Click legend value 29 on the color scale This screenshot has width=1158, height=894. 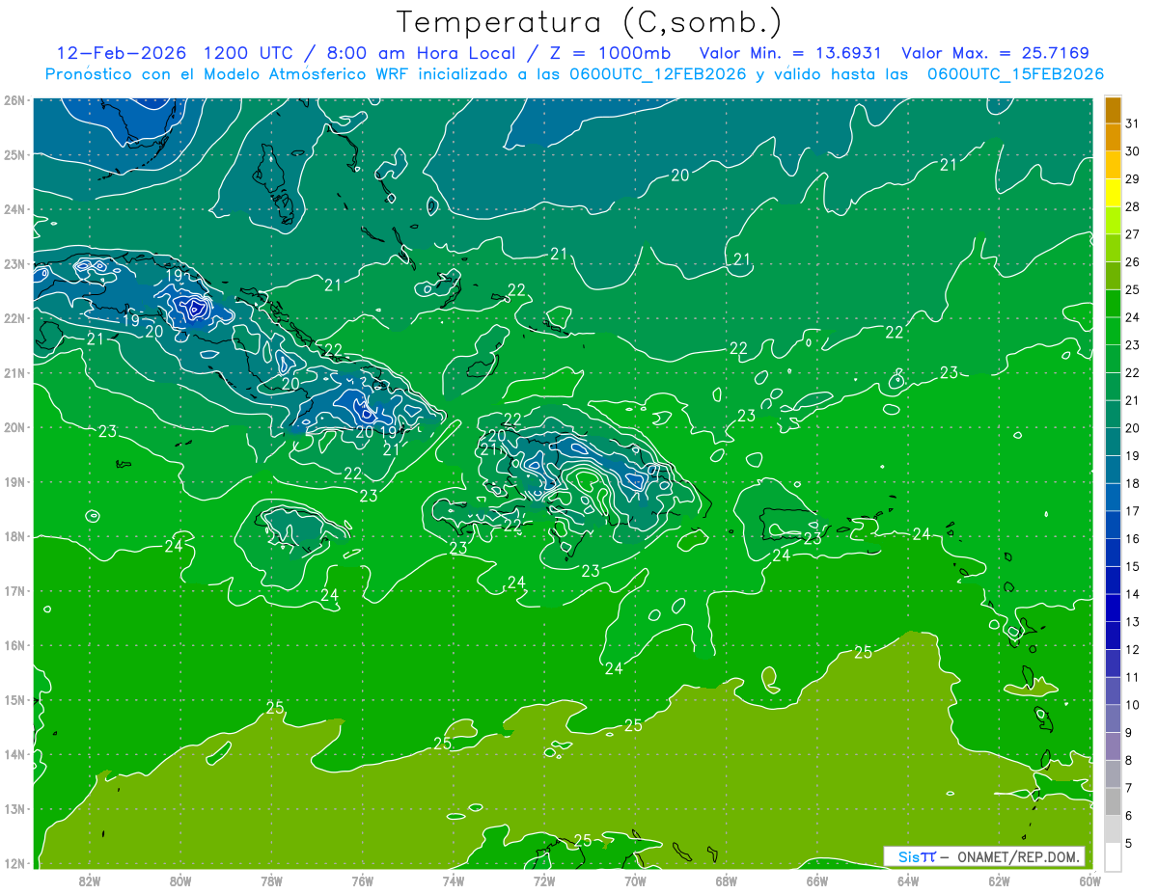(1132, 179)
